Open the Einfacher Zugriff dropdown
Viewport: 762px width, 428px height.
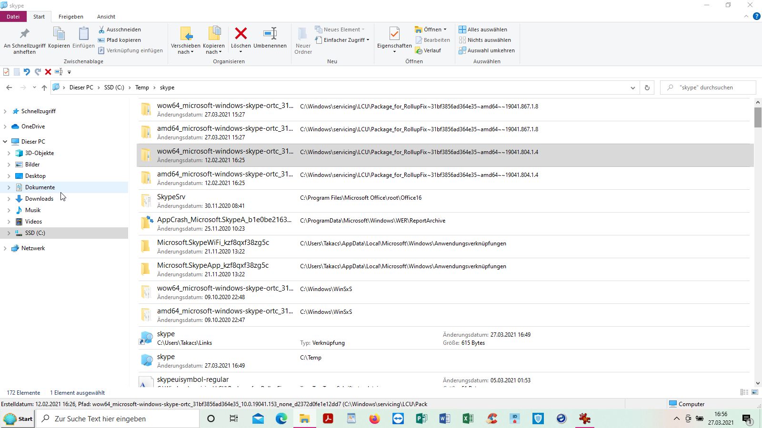point(342,40)
